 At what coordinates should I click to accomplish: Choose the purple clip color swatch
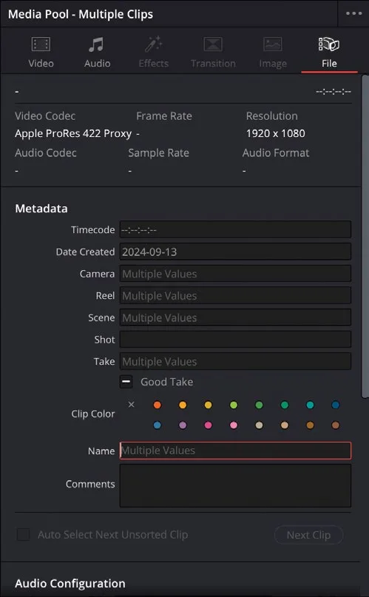tap(183, 425)
